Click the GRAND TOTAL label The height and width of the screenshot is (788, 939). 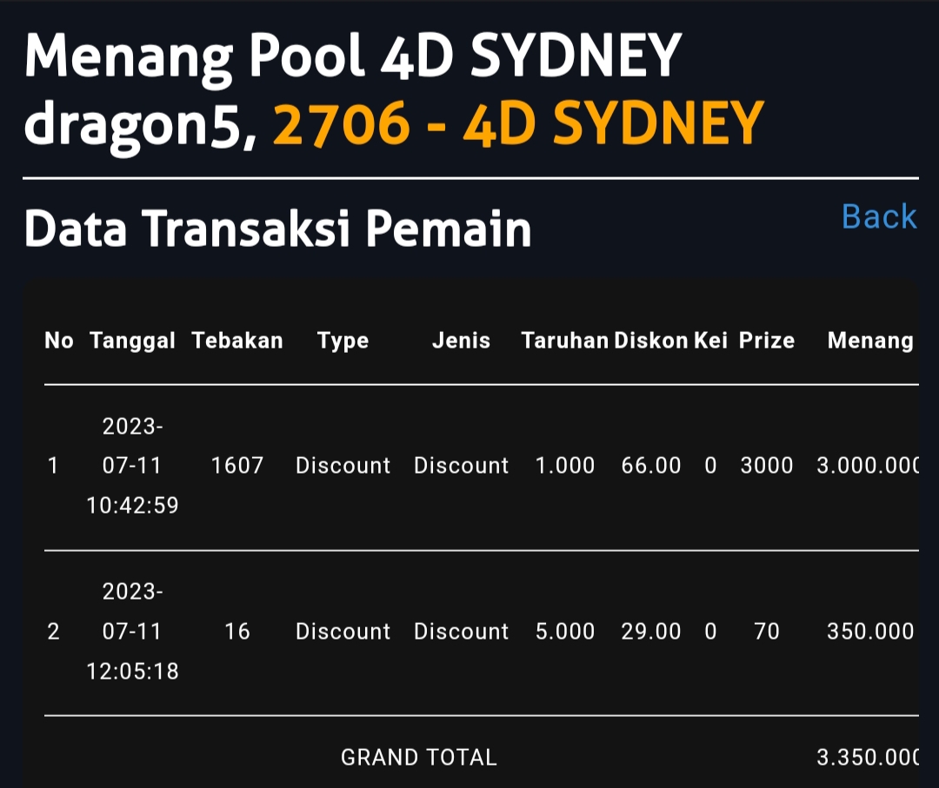[x=418, y=758]
